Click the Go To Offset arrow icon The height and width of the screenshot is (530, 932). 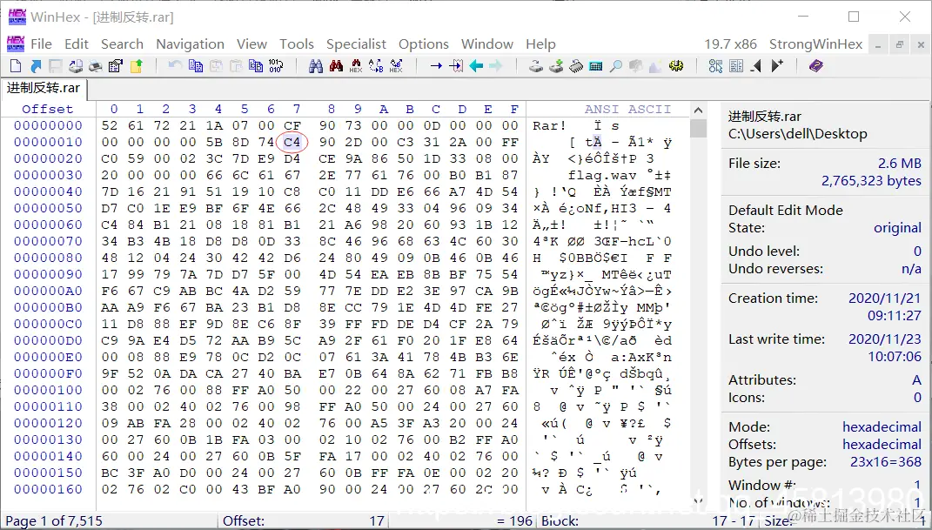tap(436, 66)
